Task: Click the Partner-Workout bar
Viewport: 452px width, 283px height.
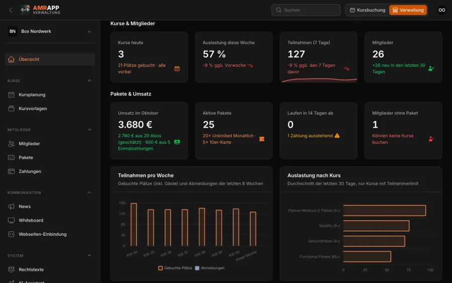Action: pos(385,211)
